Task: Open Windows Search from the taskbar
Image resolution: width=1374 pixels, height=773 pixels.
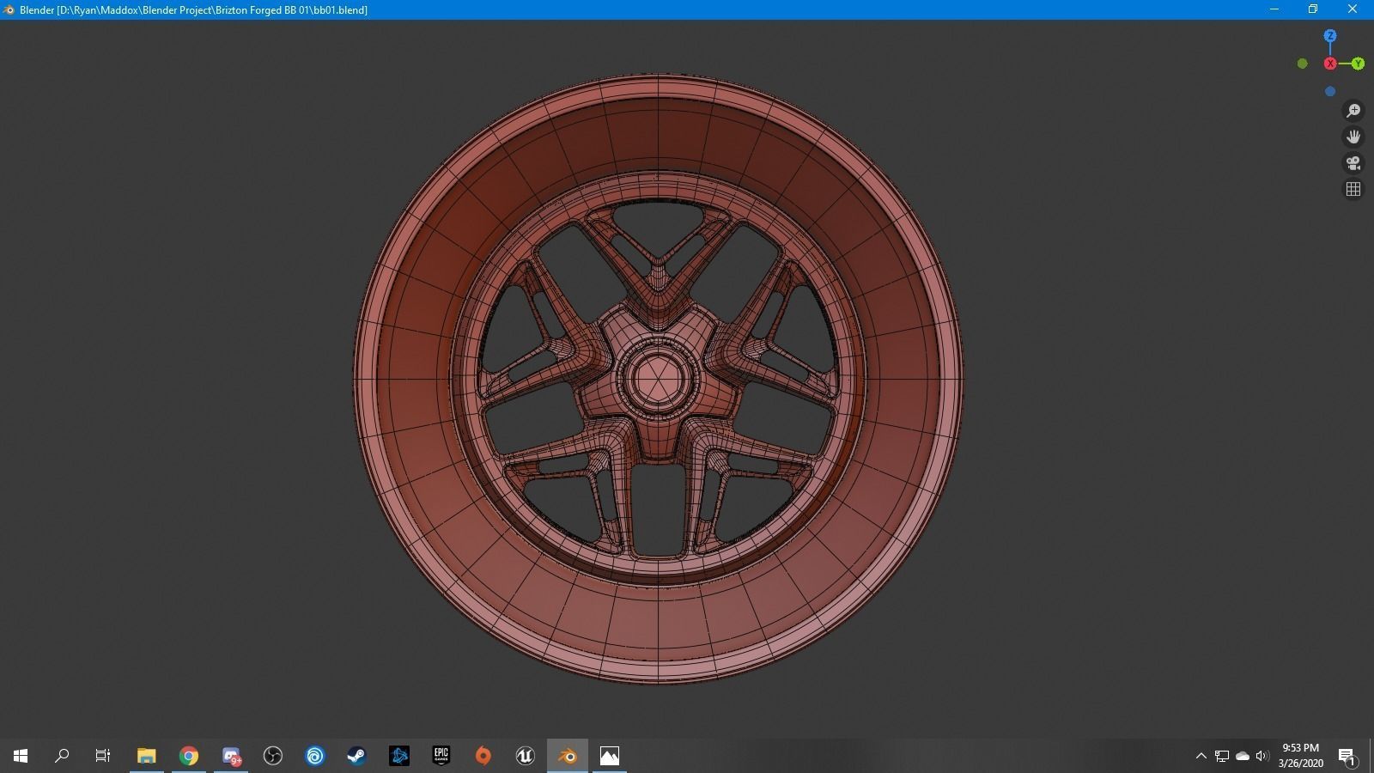Action: pos(62,756)
